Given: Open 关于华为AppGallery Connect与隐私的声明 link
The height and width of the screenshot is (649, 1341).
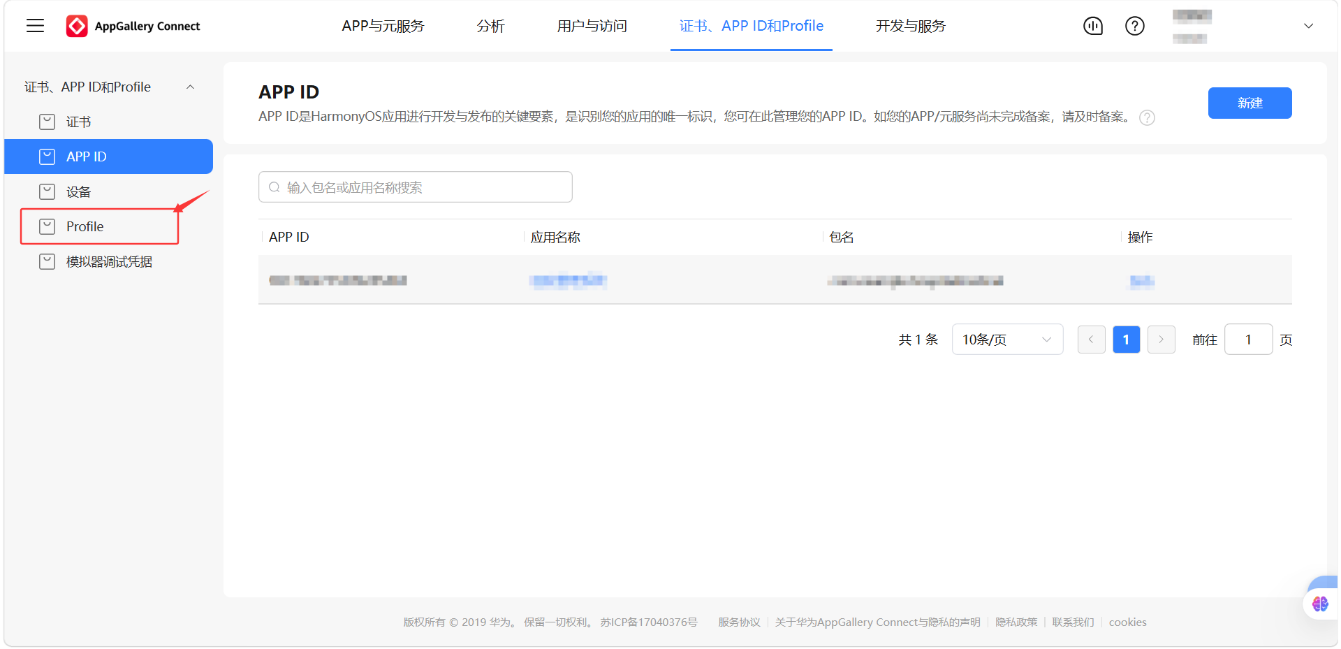Looking at the screenshot, I should [877, 622].
